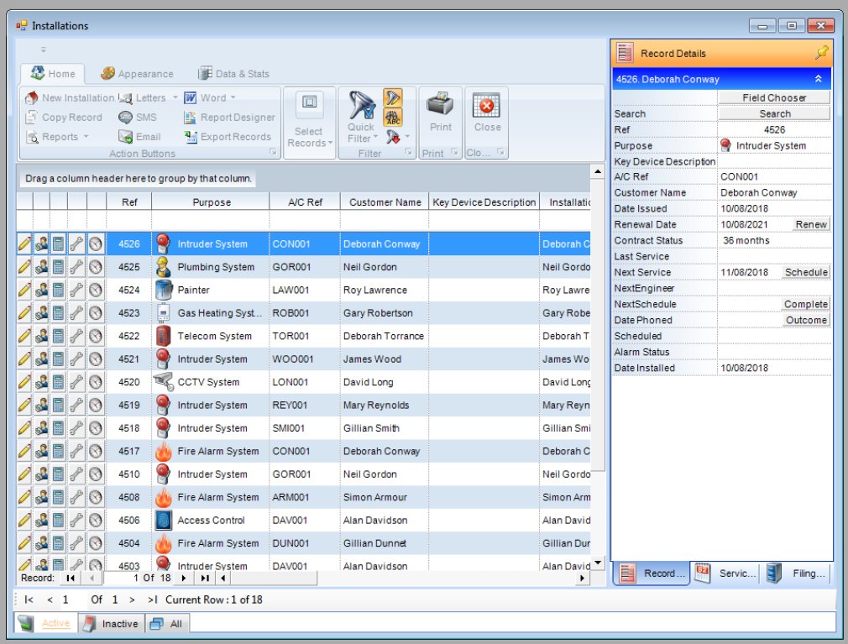Click the New Installation button

(x=69, y=98)
